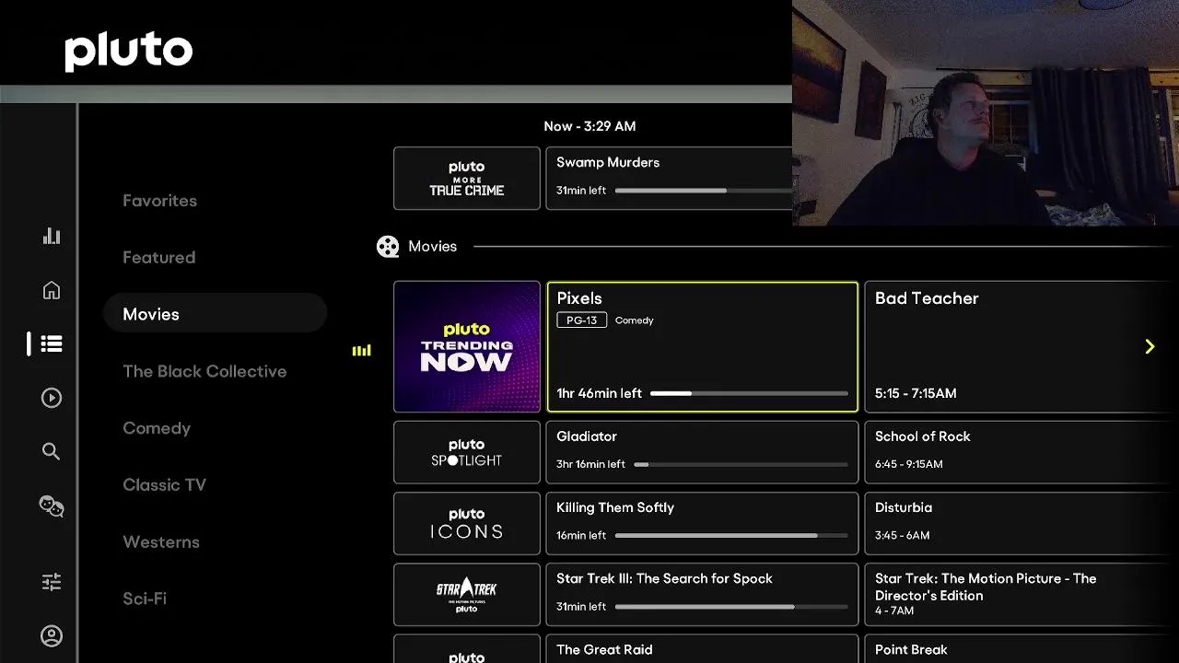Select the Pixels program card
The image size is (1179, 663).
(x=703, y=346)
